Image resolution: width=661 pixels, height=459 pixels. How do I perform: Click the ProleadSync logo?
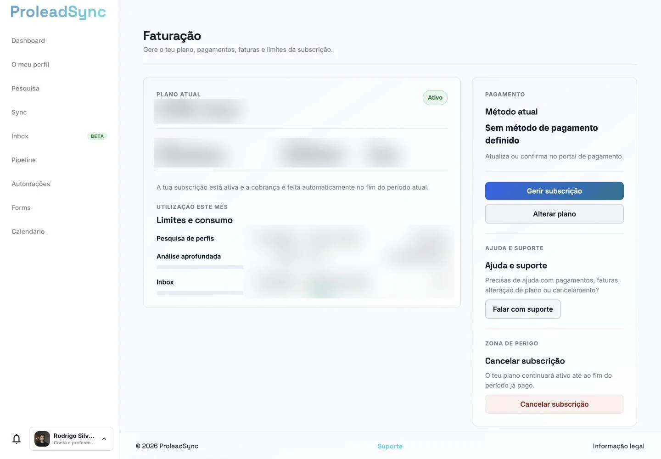coord(58,12)
